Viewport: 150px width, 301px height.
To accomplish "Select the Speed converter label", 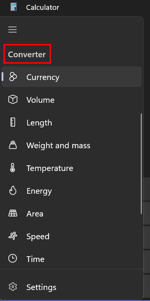I will point(38,236).
